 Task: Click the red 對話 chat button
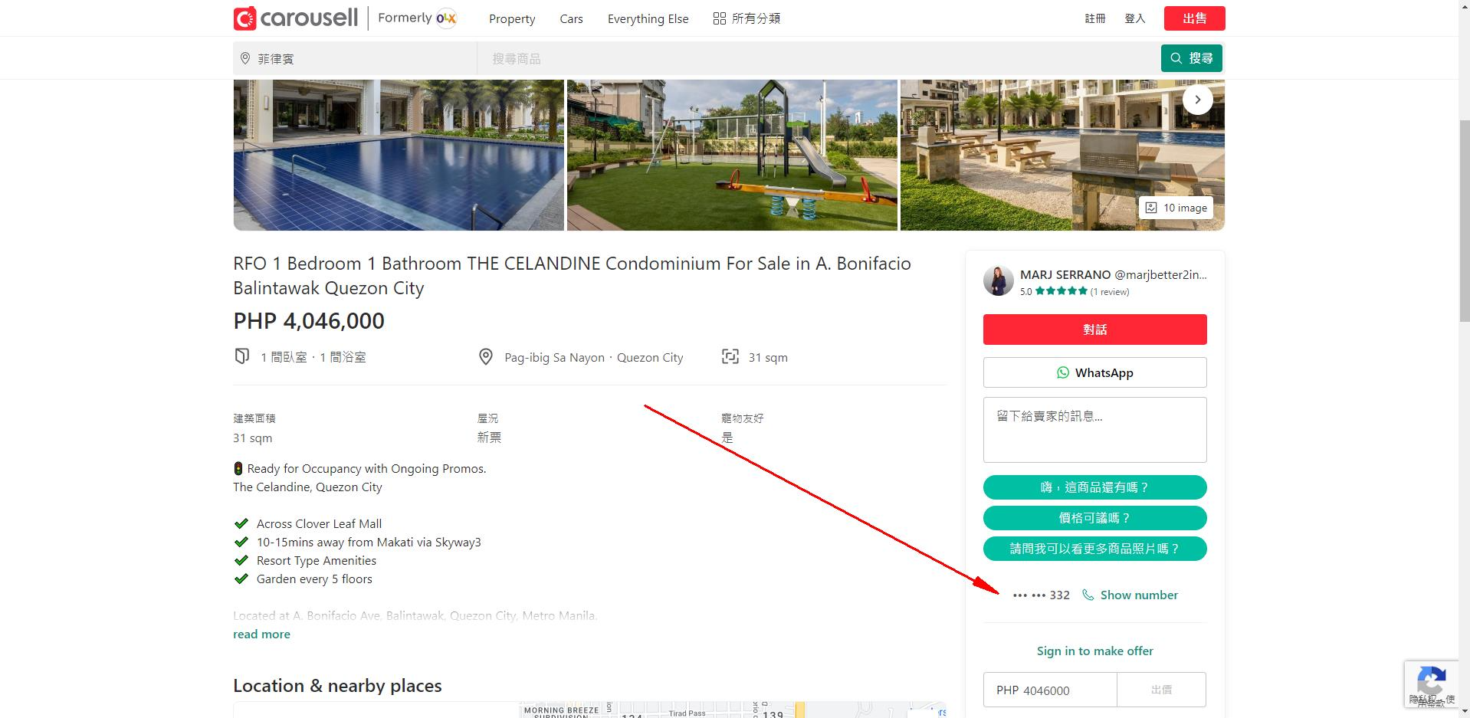(x=1094, y=329)
